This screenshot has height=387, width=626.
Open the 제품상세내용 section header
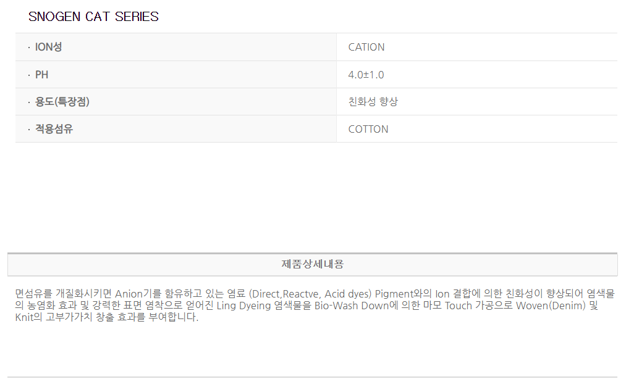click(x=312, y=264)
